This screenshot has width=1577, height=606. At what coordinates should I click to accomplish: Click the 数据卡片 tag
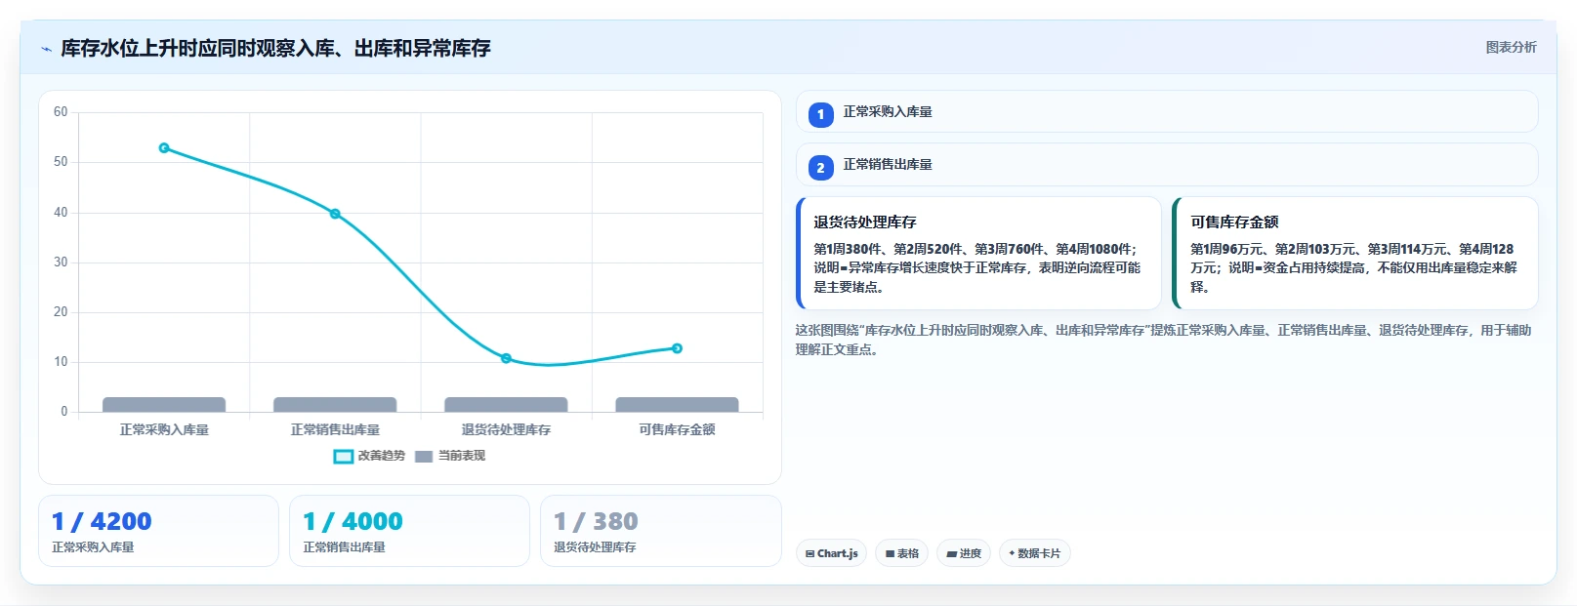tap(1035, 553)
